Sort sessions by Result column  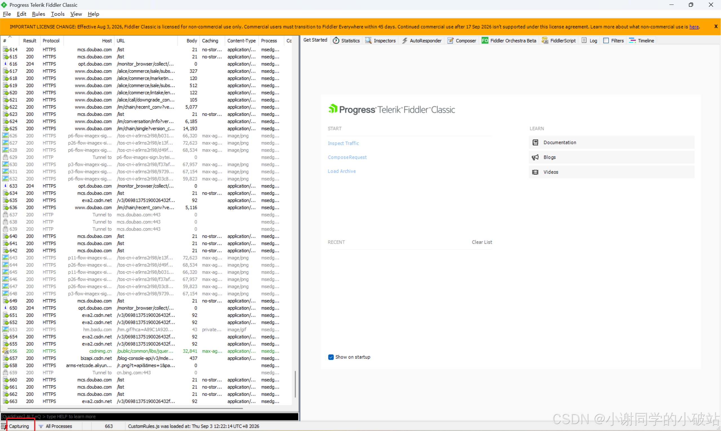[x=30, y=41]
